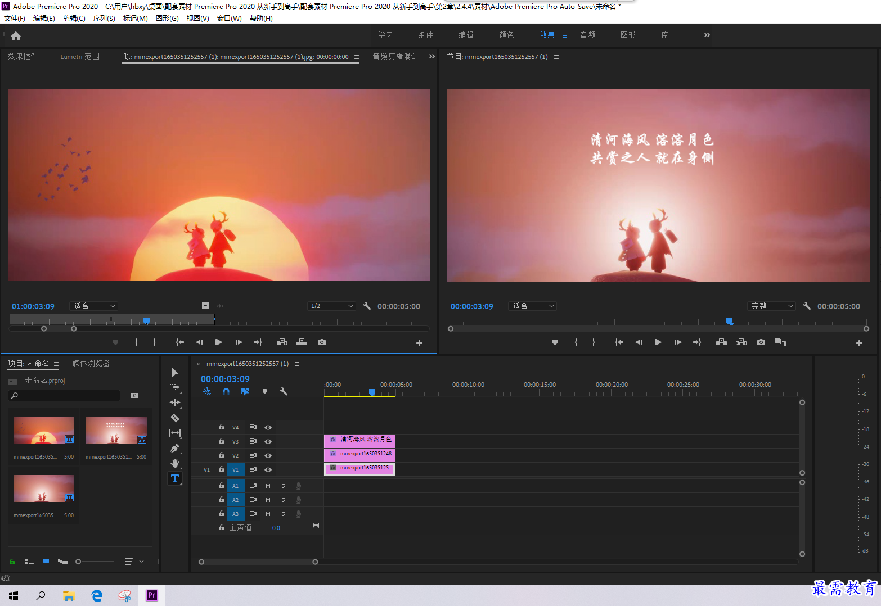Image resolution: width=881 pixels, height=606 pixels.
Task: Open the 文件(F) menu
Action: click(x=15, y=19)
